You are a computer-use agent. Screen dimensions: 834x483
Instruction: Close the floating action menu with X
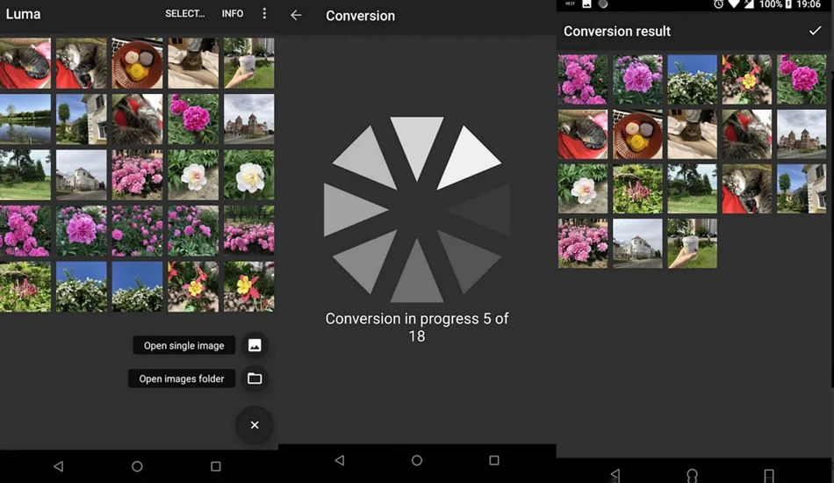click(255, 425)
